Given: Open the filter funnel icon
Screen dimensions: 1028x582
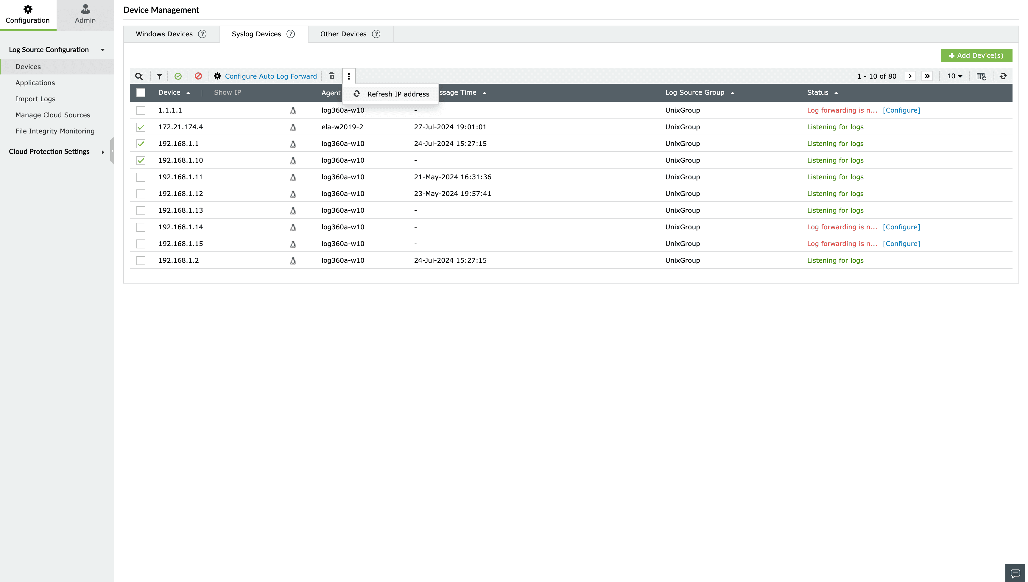Looking at the screenshot, I should [x=159, y=76].
